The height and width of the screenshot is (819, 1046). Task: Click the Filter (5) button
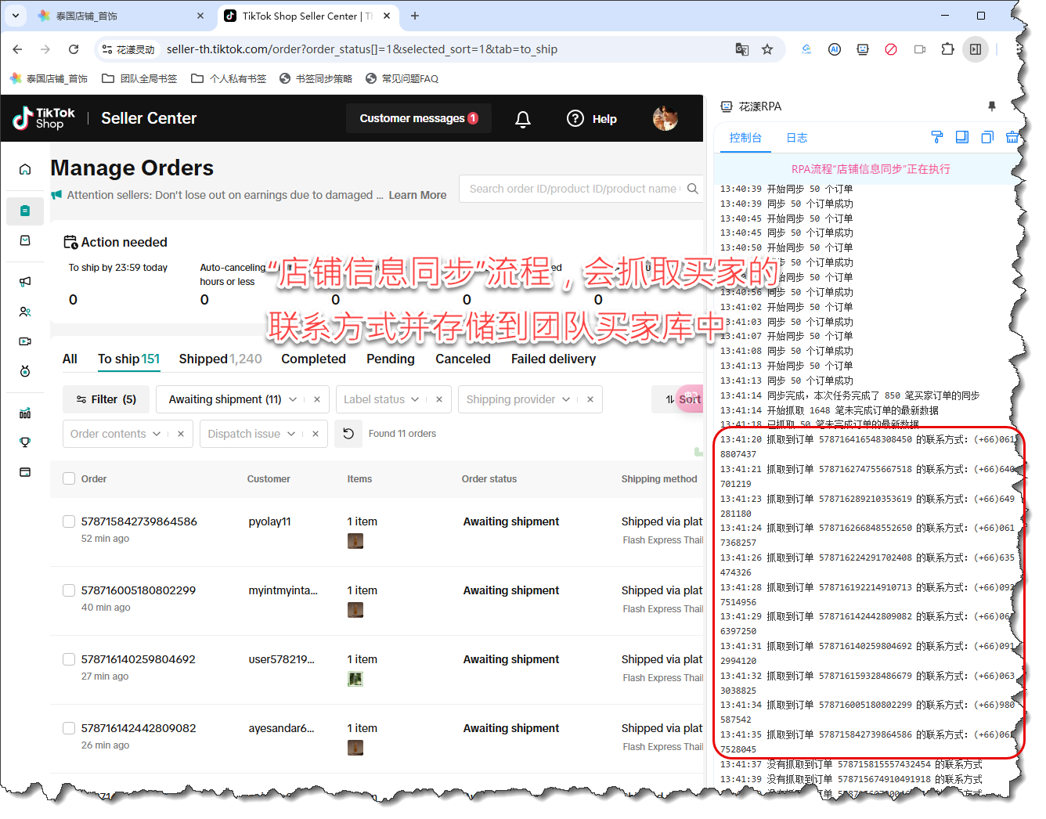106,399
